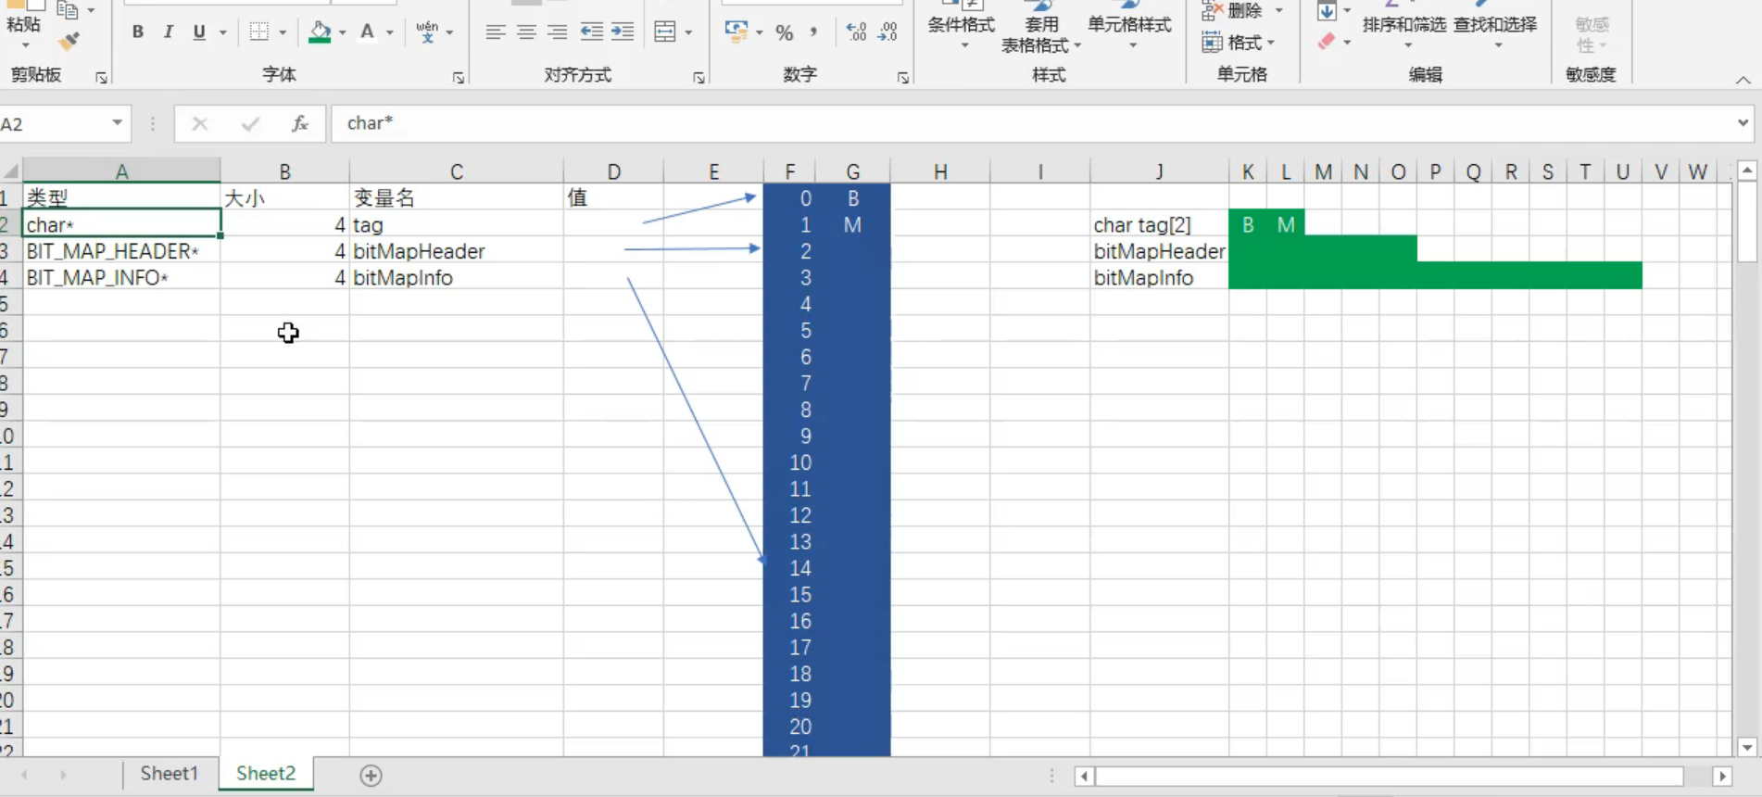Open fill color dropdown arrow

(343, 32)
